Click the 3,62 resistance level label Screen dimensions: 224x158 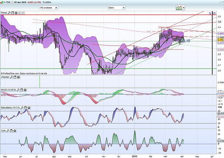point(212,14)
